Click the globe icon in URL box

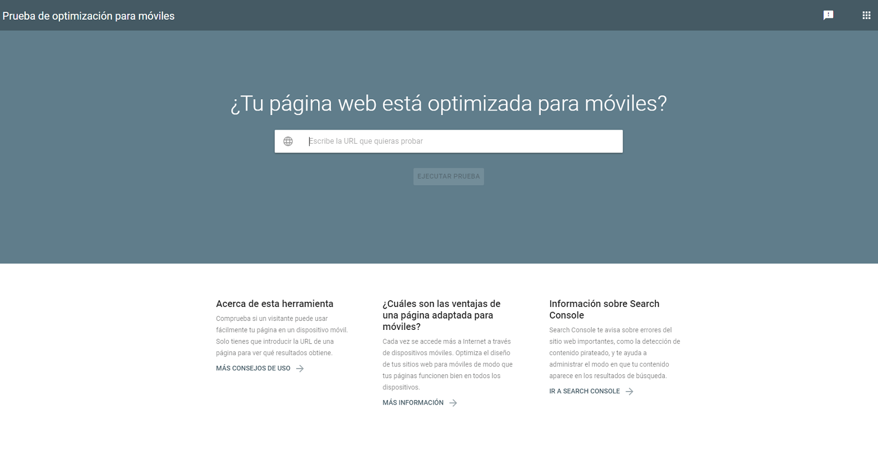click(x=288, y=141)
